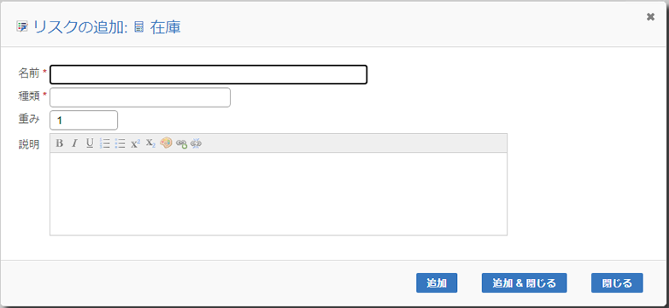Viewport: 669px width, 308px height.
Task: Click the risk icon beside リスクの追加 title
Action: [21, 27]
